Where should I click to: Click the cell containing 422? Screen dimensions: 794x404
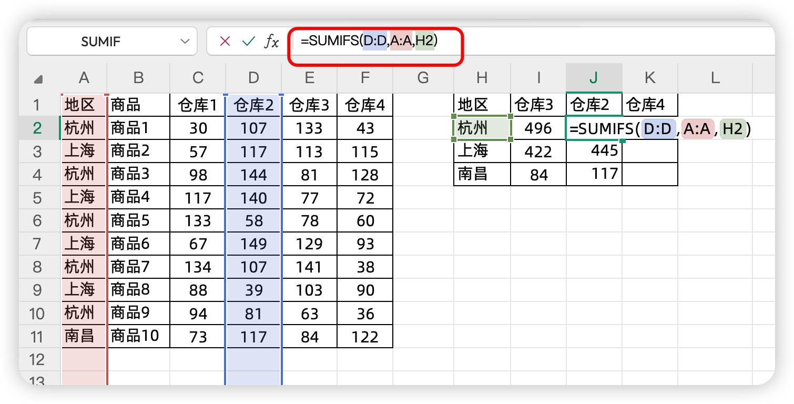[x=538, y=151]
